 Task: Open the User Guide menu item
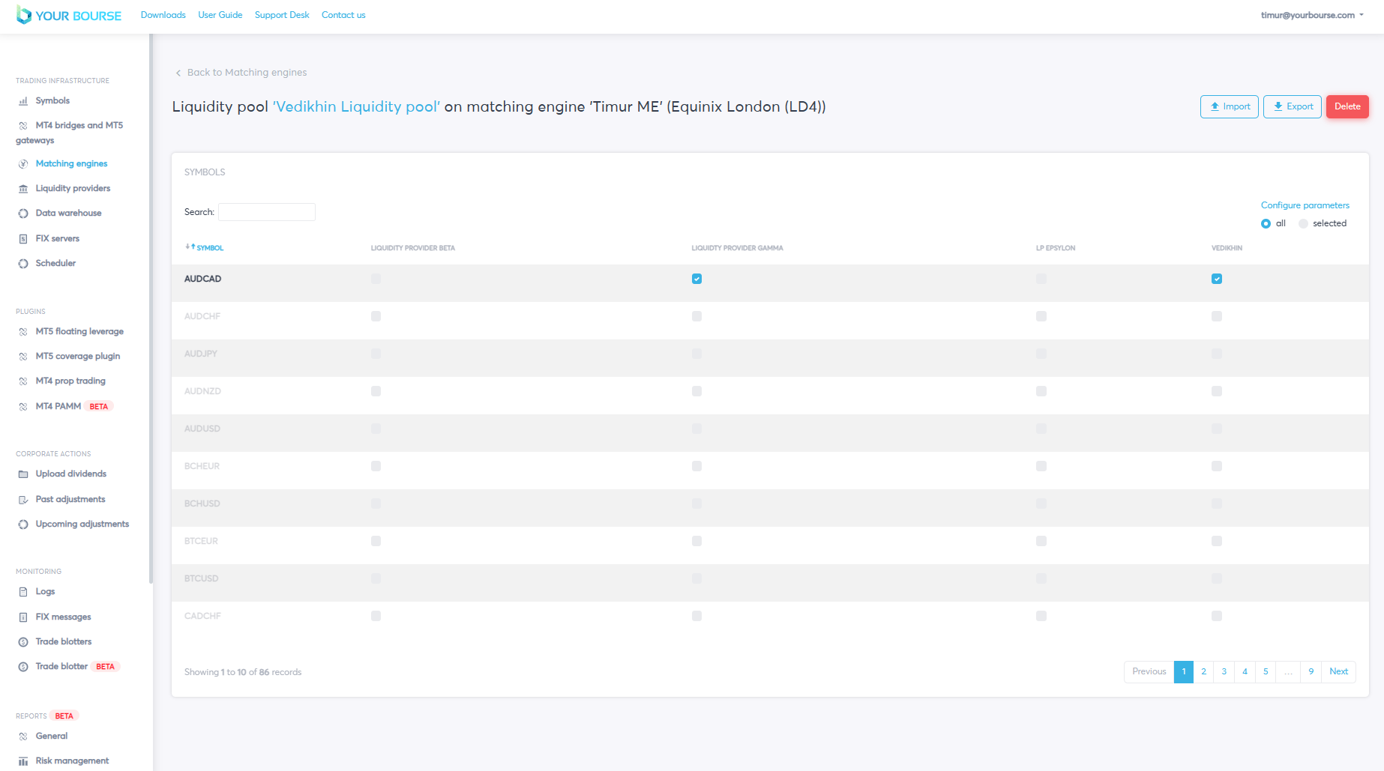tap(220, 15)
